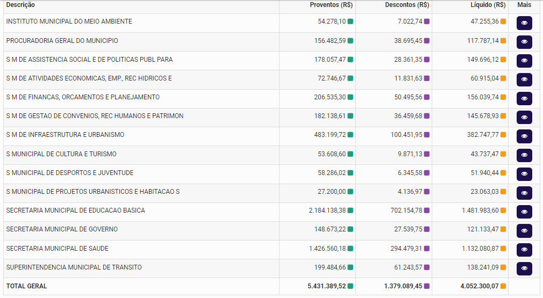Click the Total Geral proventos value 5.431.389,52
The image size is (543, 298).
click(x=327, y=286)
